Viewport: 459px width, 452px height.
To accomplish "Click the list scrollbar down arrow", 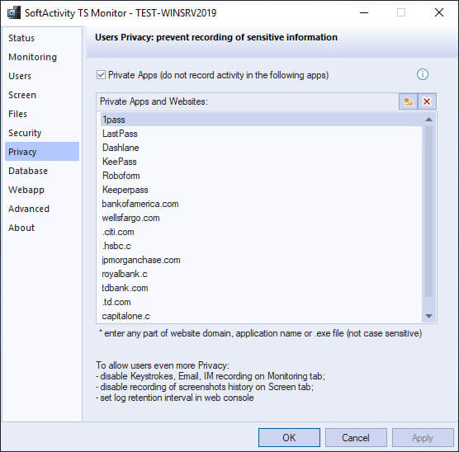I will tap(428, 316).
